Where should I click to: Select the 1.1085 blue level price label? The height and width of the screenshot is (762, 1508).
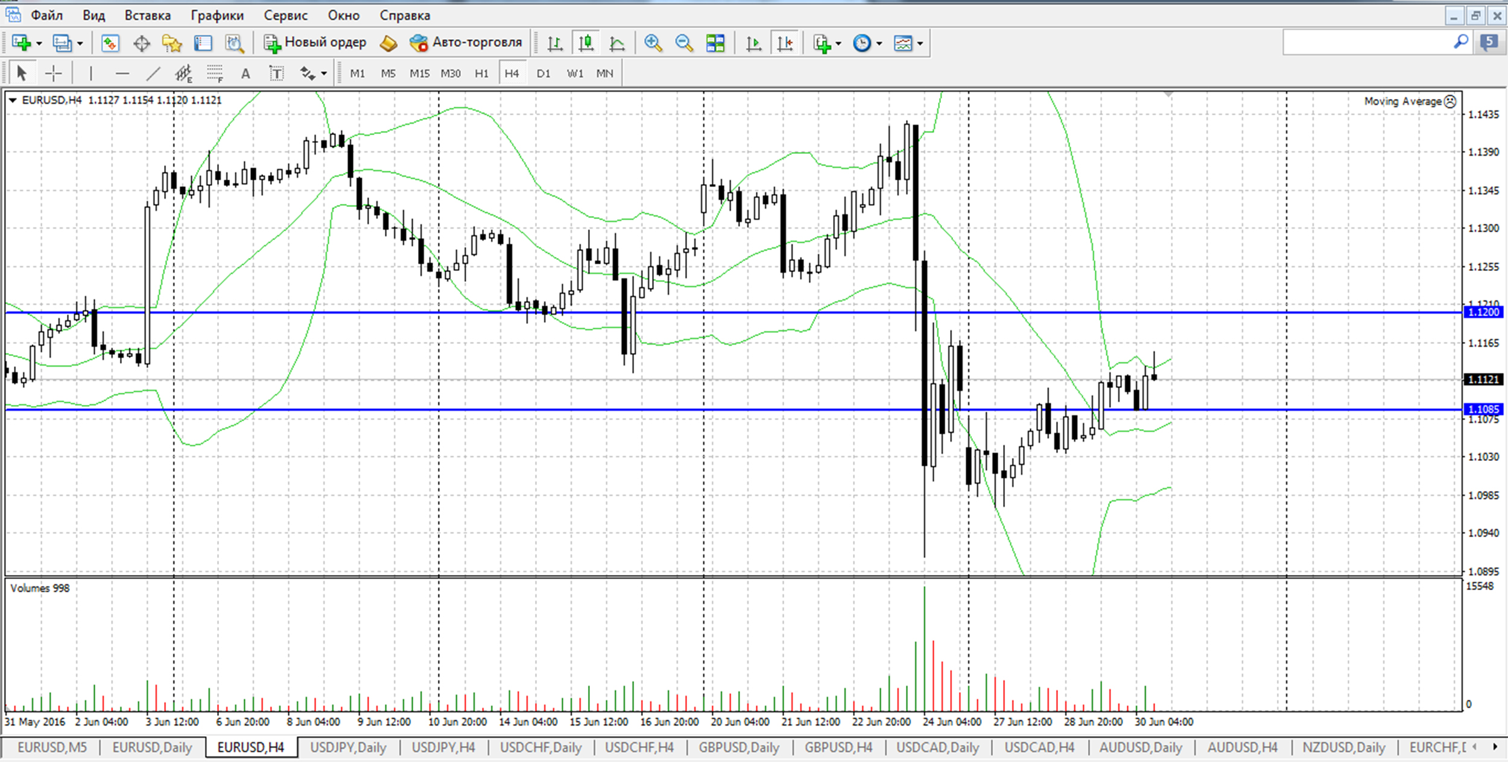point(1484,409)
